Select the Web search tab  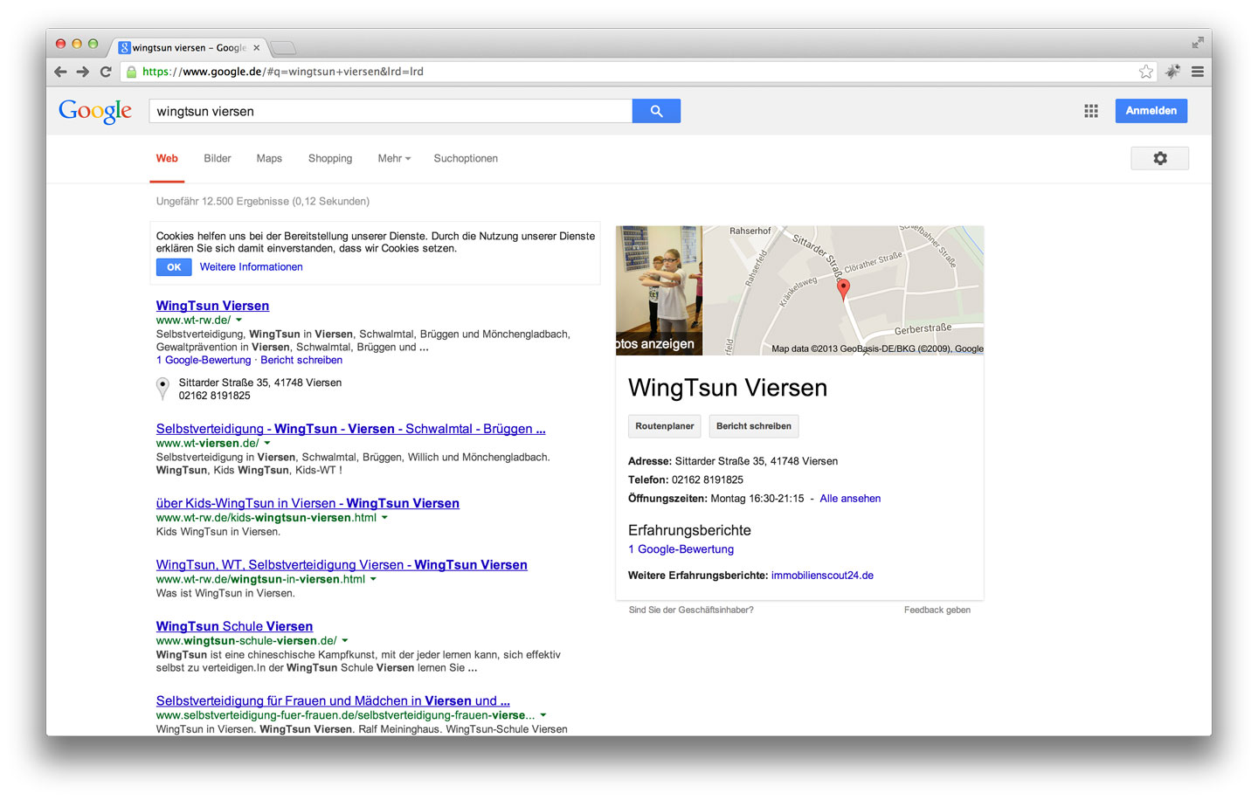[167, 158]
